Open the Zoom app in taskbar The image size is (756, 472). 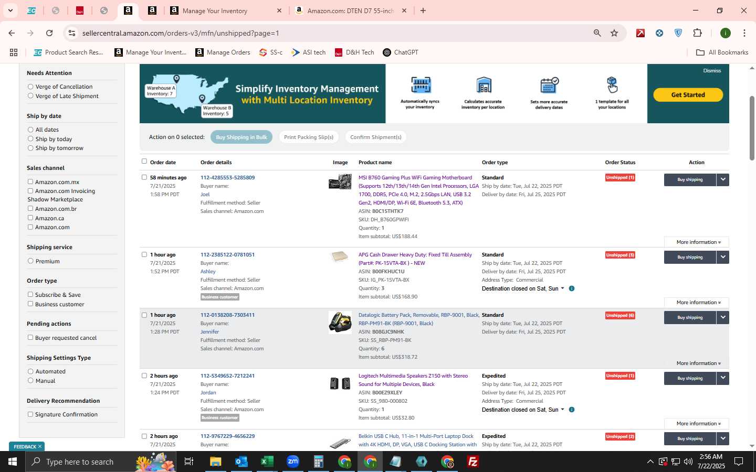pos(293,462)
